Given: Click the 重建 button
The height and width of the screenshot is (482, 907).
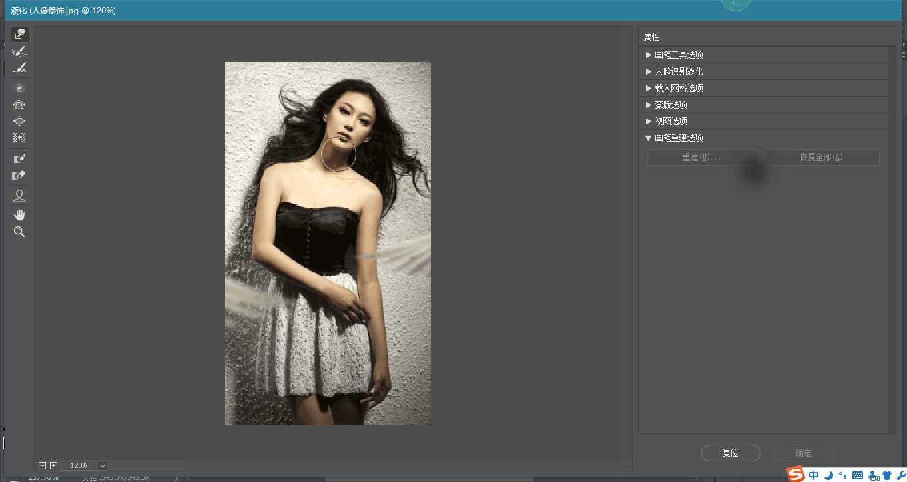Looking at the screenshot, I should pos(703,157).
